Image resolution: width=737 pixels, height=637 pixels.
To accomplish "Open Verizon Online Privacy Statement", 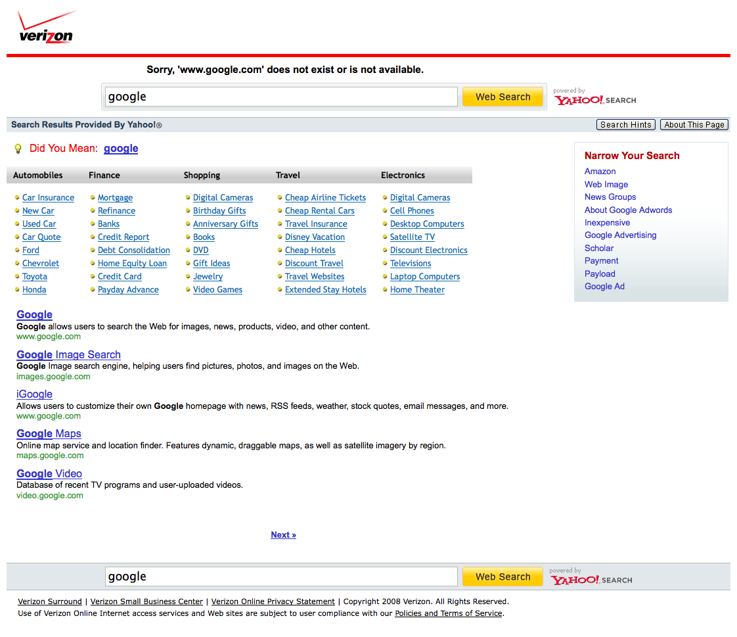I will 273,602.
